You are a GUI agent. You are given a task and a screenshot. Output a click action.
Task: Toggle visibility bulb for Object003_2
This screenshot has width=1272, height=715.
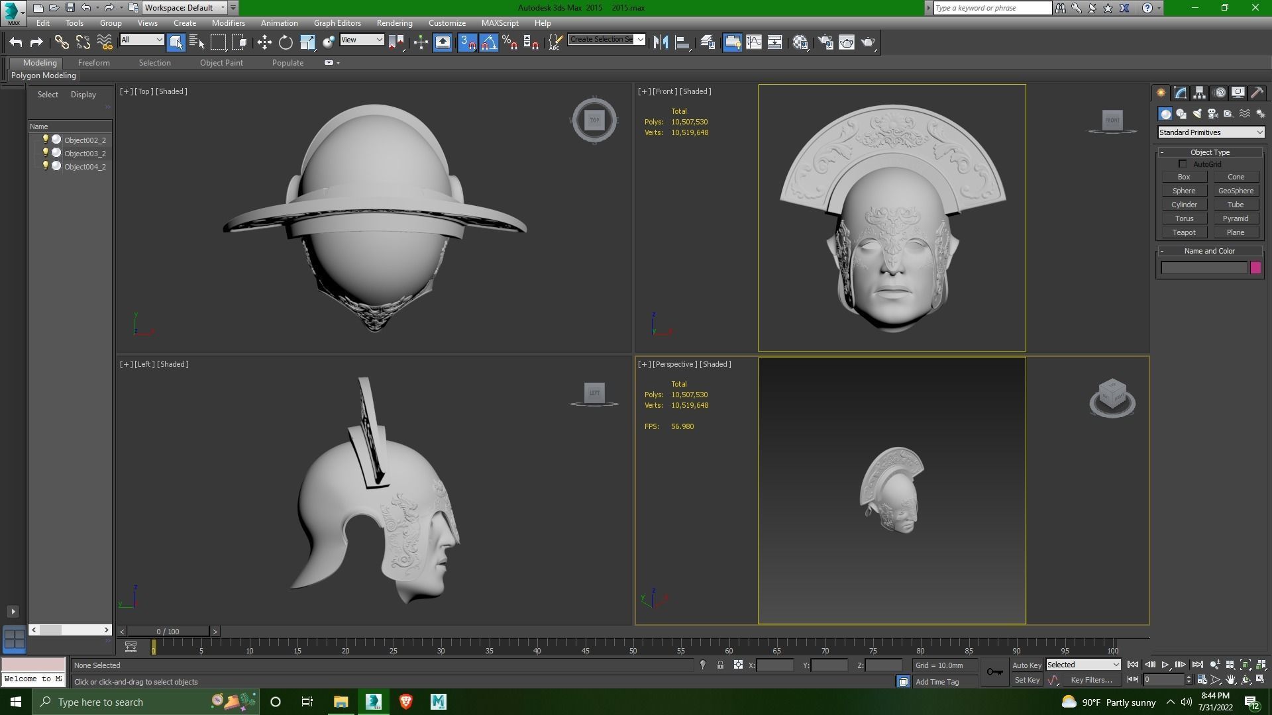[45, 153]
